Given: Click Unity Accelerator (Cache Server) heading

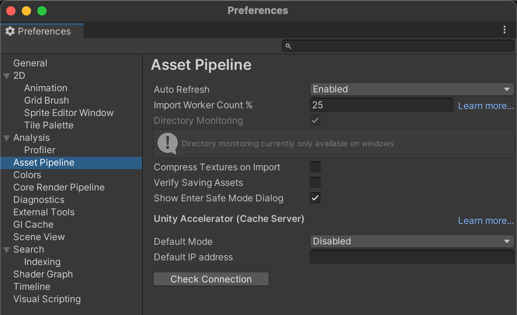Looking at the screenshot, I should (x=229, y=219).
